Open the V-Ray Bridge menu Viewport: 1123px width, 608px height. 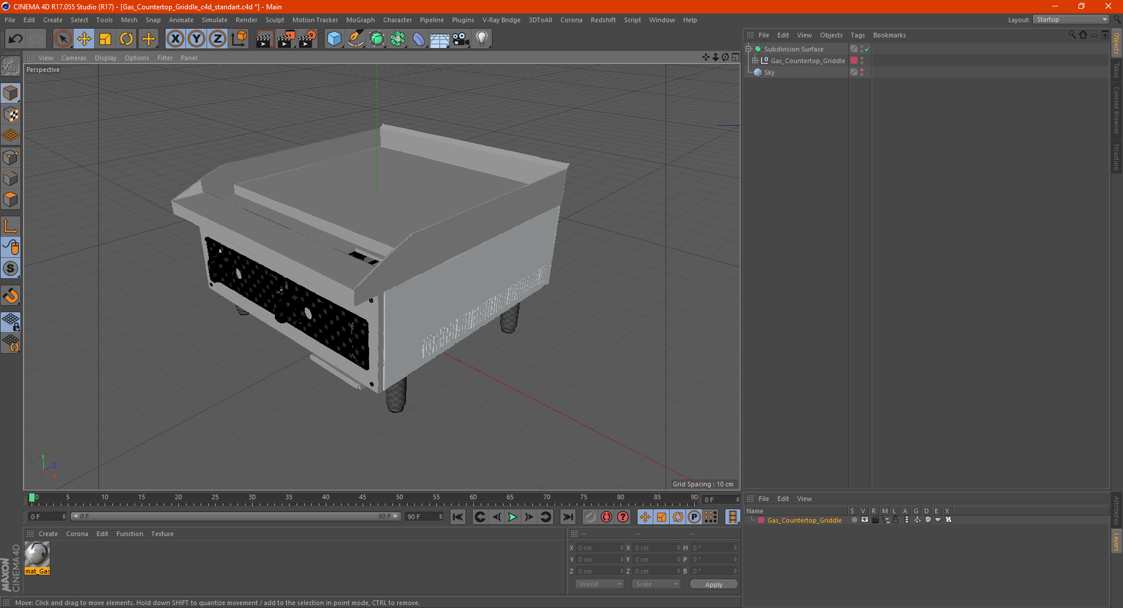tap(501, 20)
